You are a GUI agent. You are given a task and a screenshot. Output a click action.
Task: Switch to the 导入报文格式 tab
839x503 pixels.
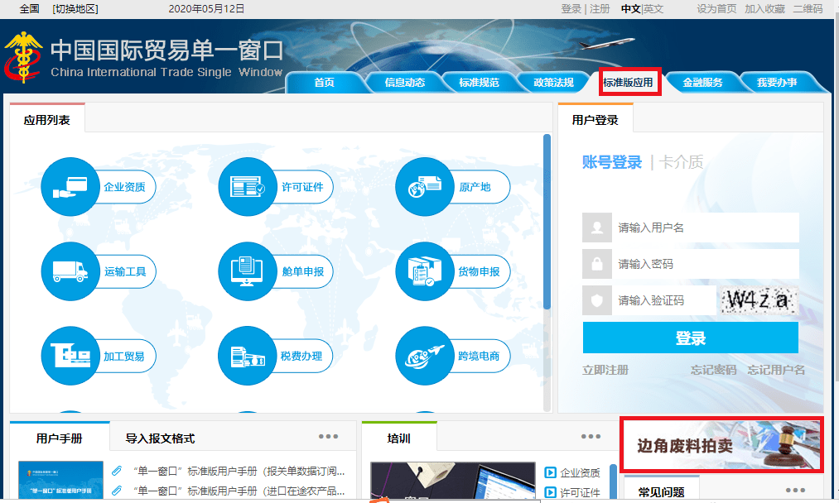click(x=160, y=438)
